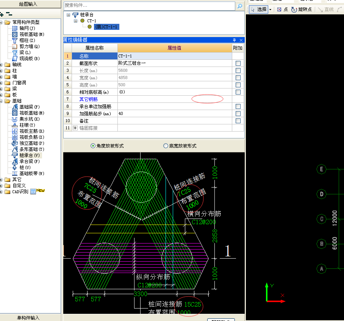Check 附加 box for 宽度(mm) row
Viewport: 344px width, 321px height.
pyautogui.click(x=238, y=78)
